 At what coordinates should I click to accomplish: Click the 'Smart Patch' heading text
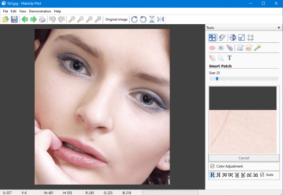[x=220, y=66]
